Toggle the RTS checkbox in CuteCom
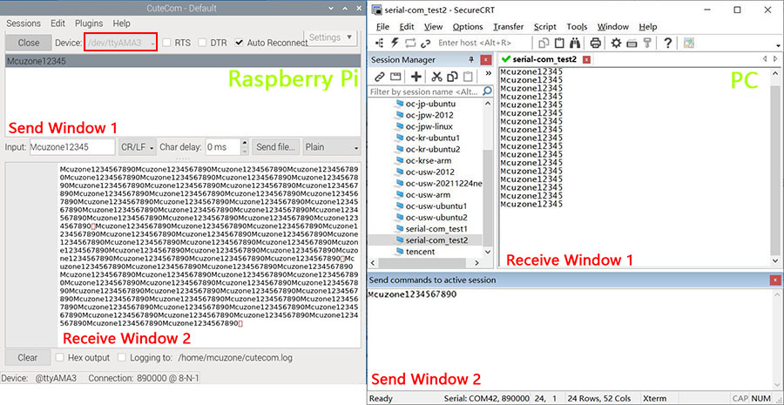The width and height of the screenshot is (784, 405). 167,43
